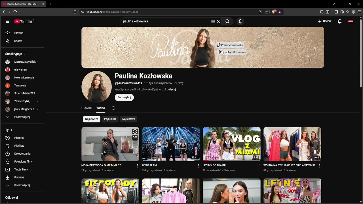Select the Najstarsze filter chip
Screen dimensions: 363x204
(128, 119)
